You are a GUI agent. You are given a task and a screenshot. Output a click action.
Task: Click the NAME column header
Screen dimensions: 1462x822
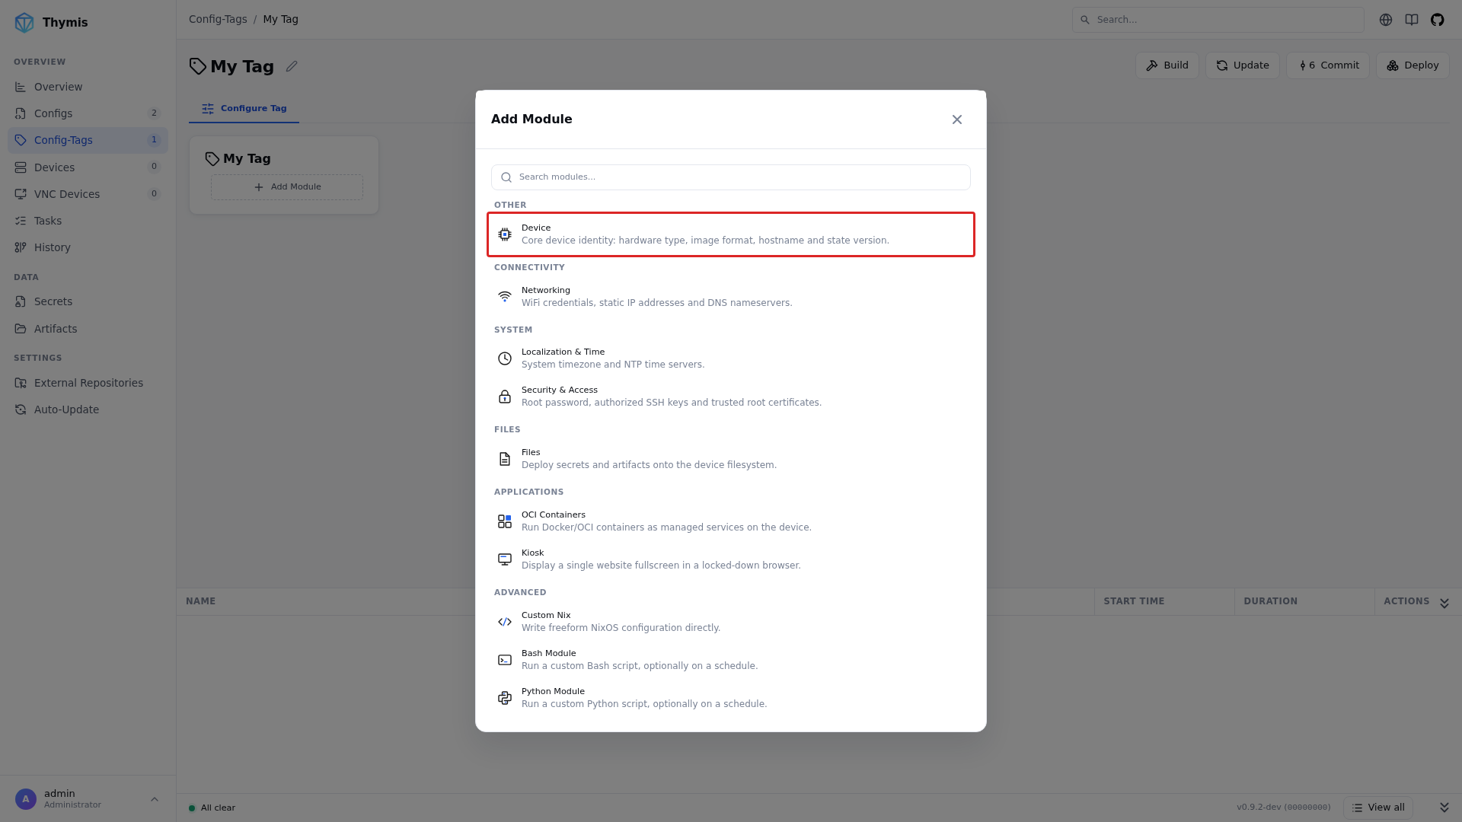click(201, 601)
